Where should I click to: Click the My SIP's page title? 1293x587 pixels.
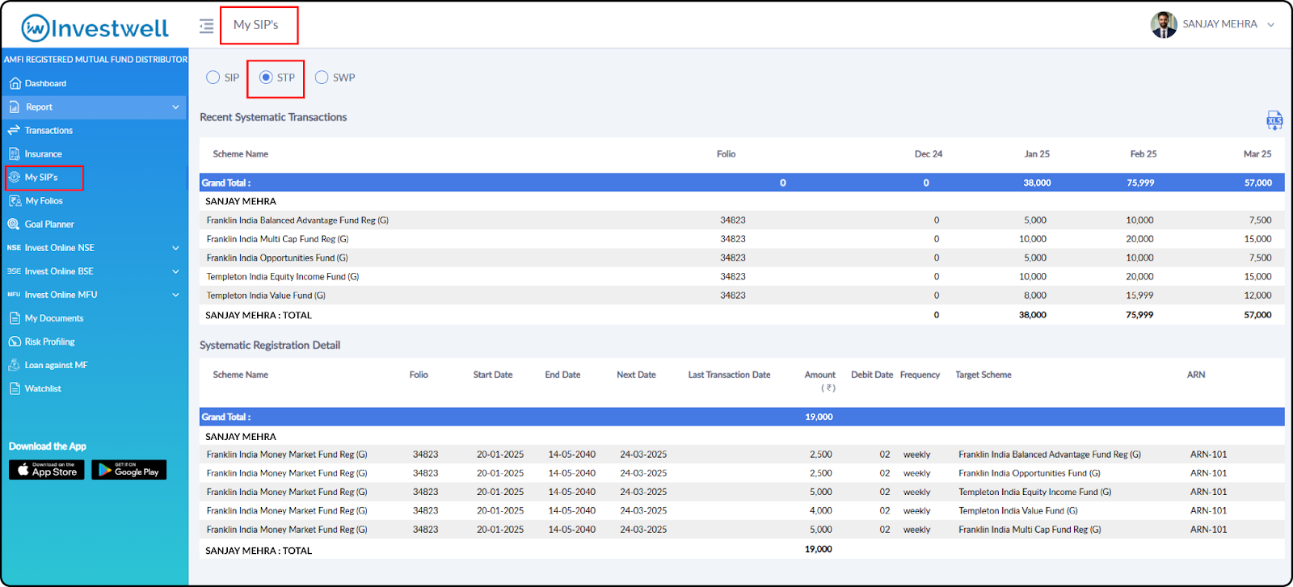255,25
